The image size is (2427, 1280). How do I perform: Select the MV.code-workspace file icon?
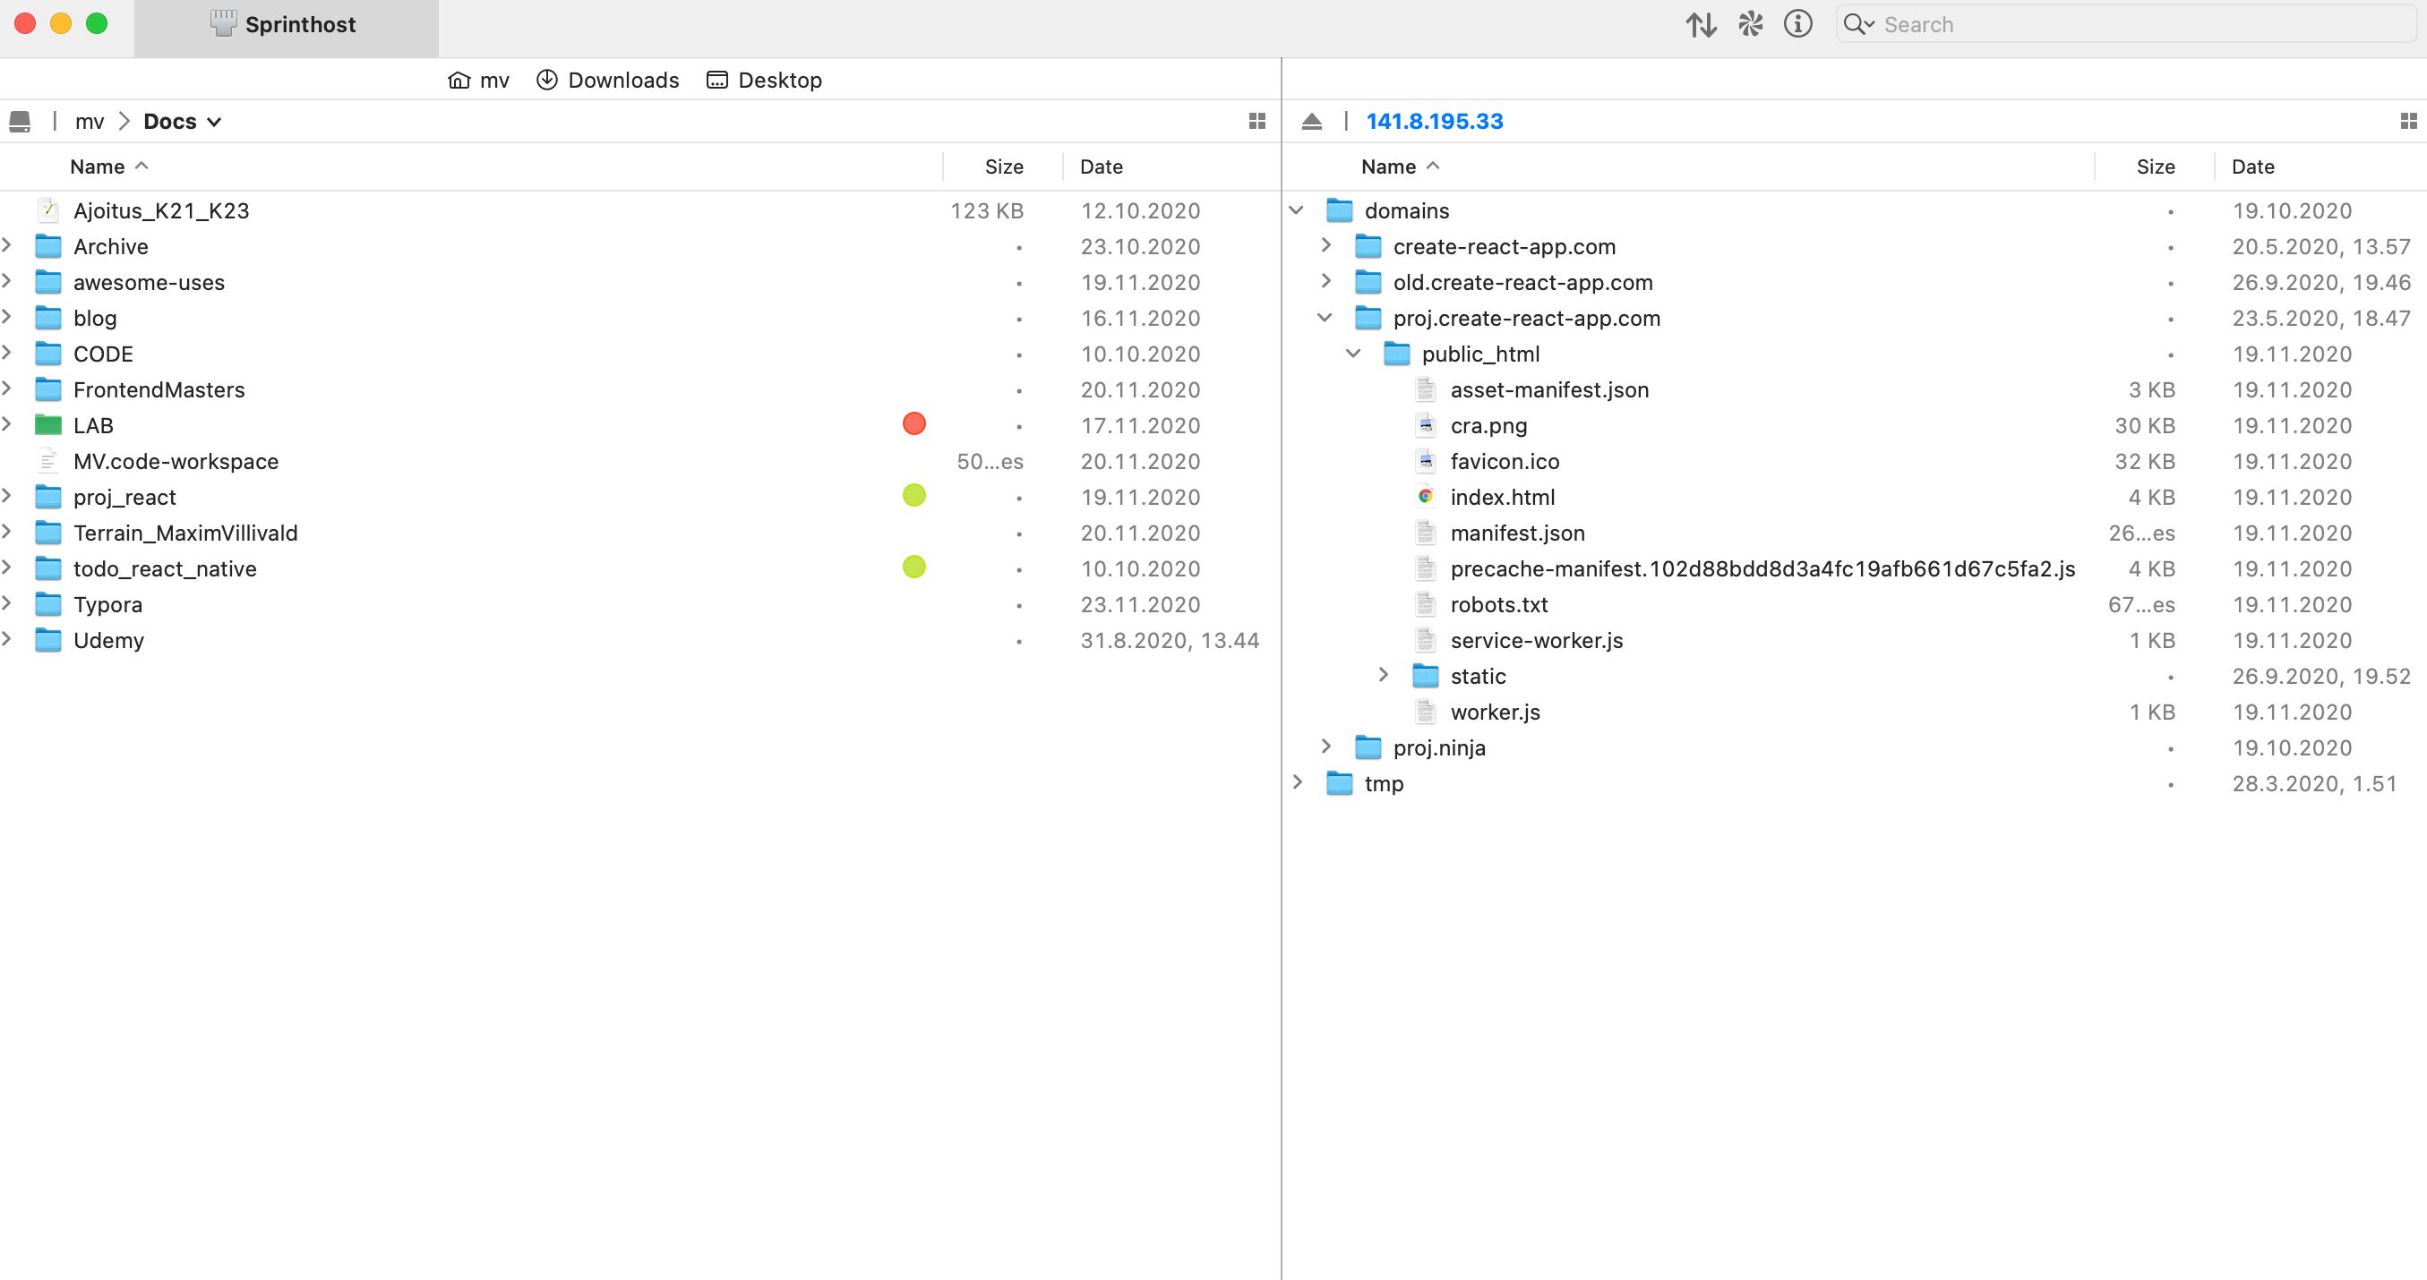[x=48, y=461]
